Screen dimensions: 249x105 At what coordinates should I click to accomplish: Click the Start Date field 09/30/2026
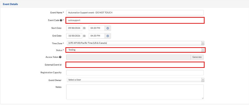coord(74,28)
